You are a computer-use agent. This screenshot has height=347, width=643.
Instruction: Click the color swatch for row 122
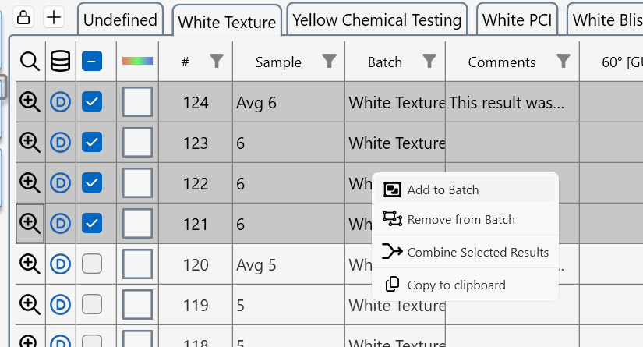pyautogui.click(x=137, y=182)
